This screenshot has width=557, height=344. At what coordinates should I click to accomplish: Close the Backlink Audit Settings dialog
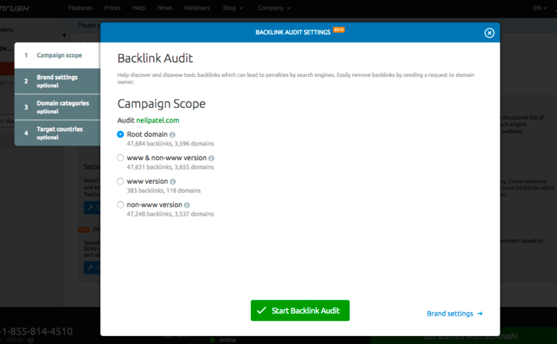tap(489, 33)
